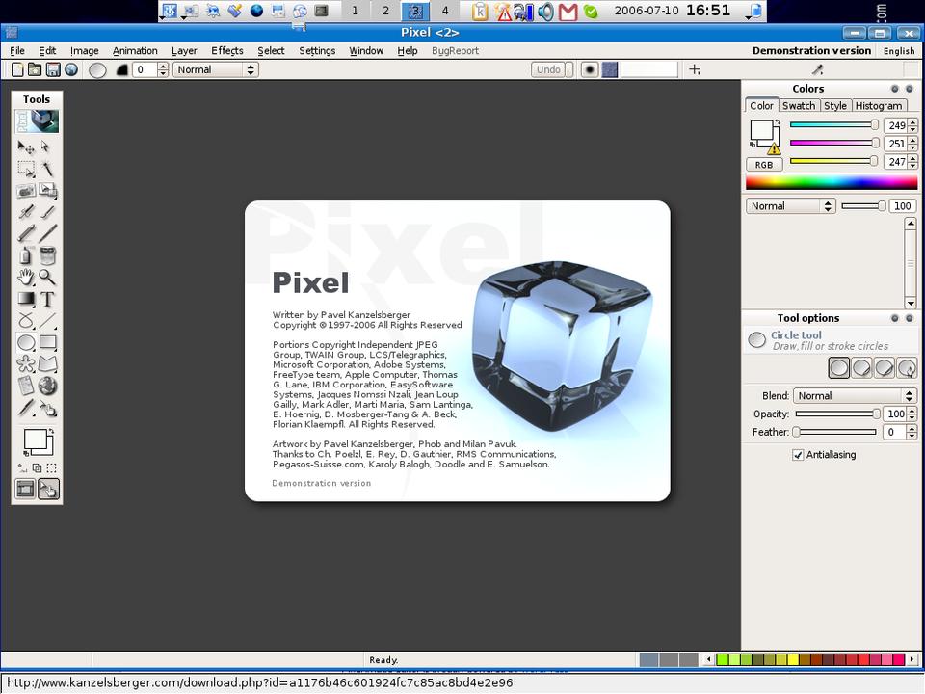The width and height of the screenshot is (925, 694).
Task: Select the rectangular marquee selection tool
Action: [26, 169]
